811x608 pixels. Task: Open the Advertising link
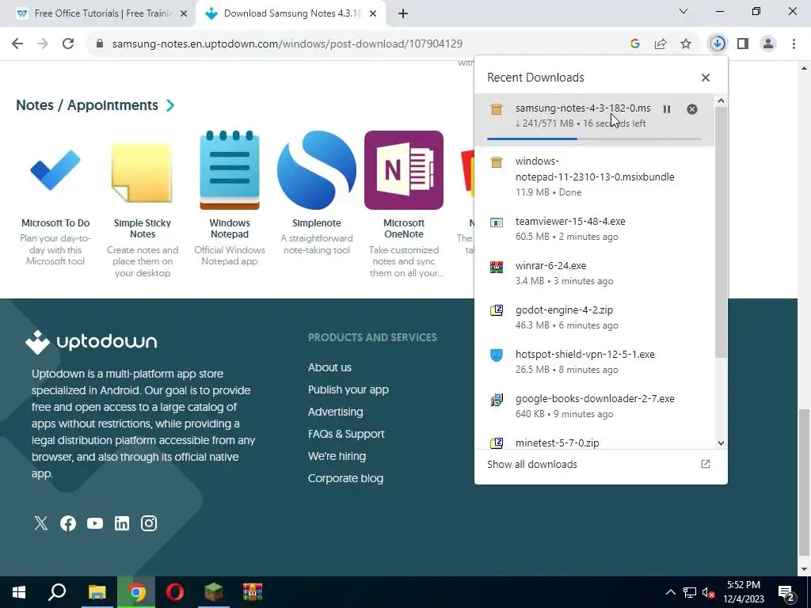point(335,412)
